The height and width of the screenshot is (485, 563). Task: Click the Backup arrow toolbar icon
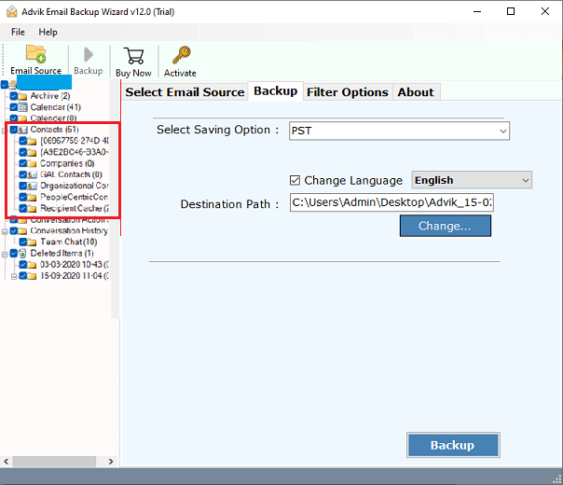point(88,55)
